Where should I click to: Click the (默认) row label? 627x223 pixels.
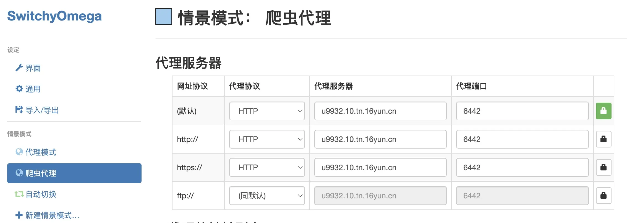[187, 111]
